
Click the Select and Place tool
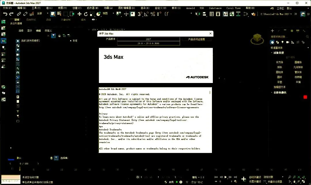(98, 14)
